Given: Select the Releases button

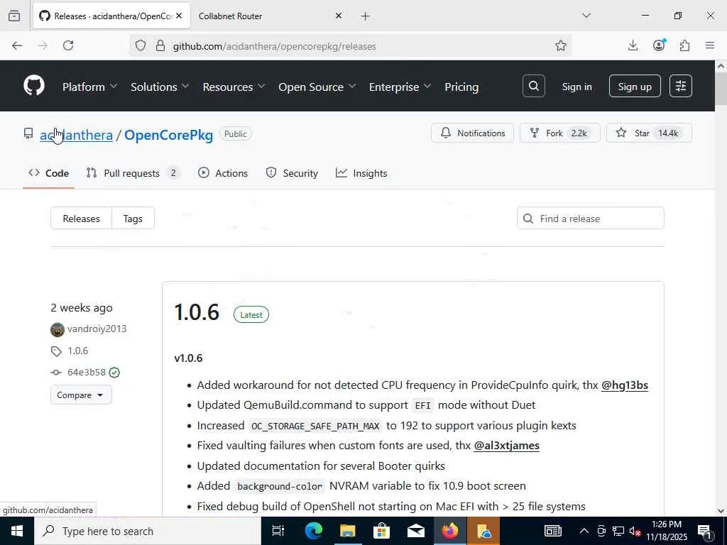Looking at the screenshot, I should tap(81, 219).
